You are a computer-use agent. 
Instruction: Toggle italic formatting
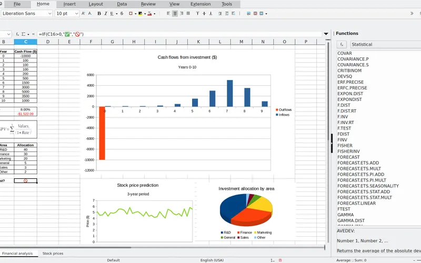[106, 14]
